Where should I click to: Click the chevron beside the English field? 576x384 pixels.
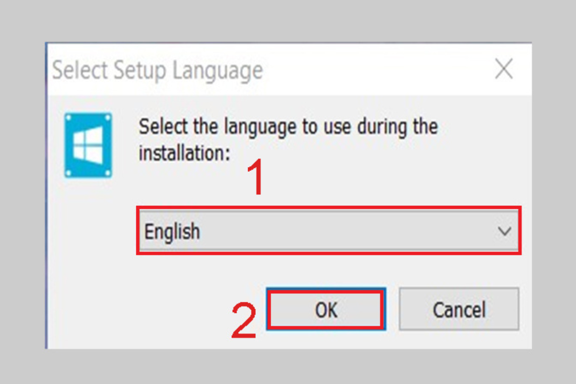(504, 231)
